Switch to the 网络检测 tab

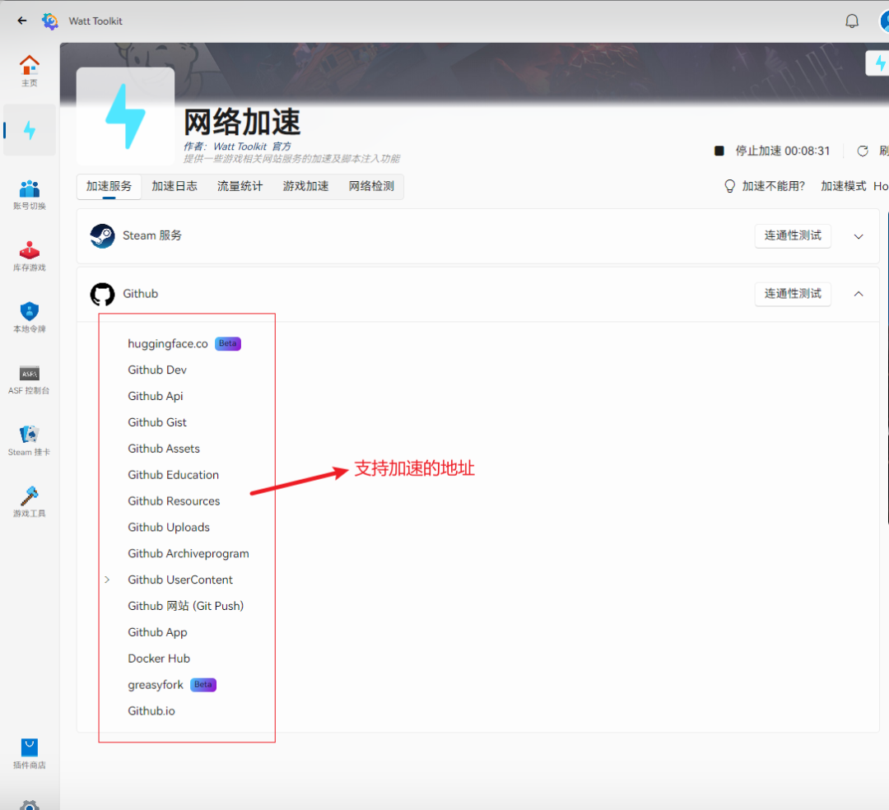tap(371, 187)
